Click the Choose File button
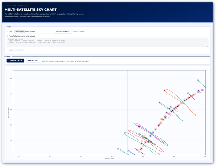 click(x=19, y=32)
